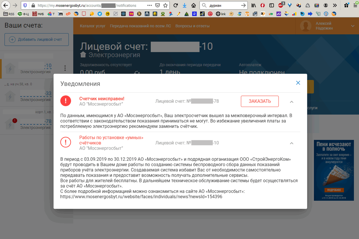Click 'Работы по установке «умных» счётчиков' title

(x=111, y=140)
